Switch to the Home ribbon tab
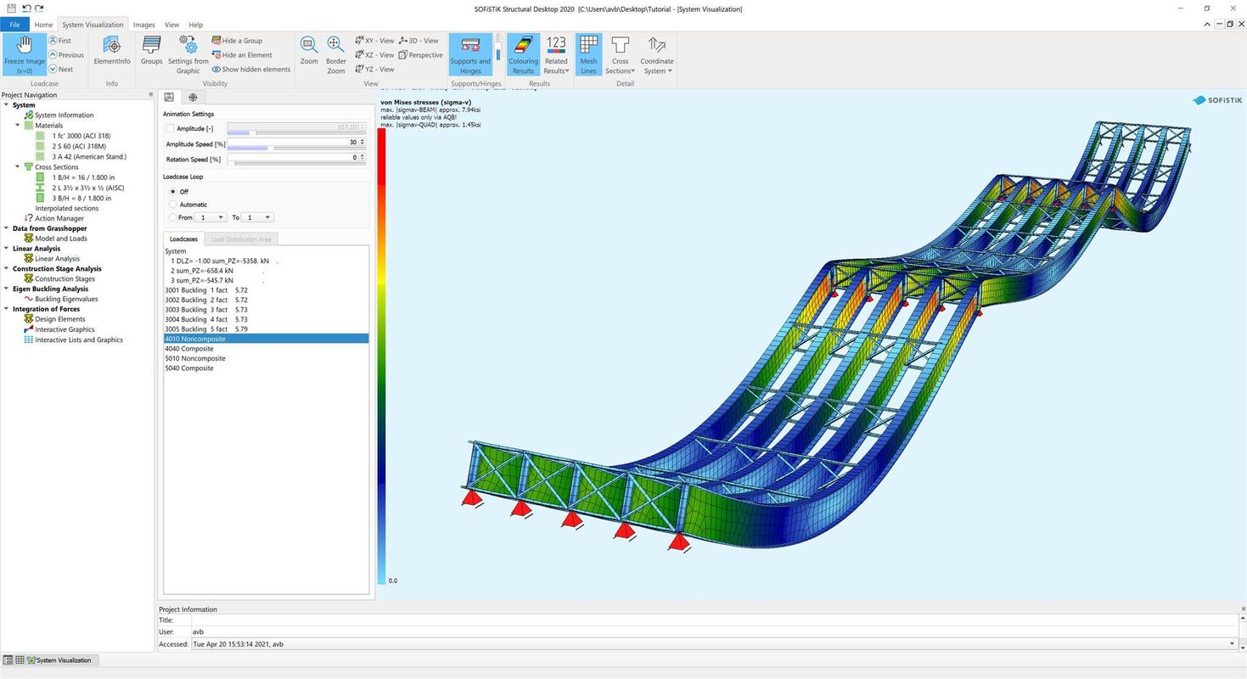1247x679 pixels. click(43, 25)
